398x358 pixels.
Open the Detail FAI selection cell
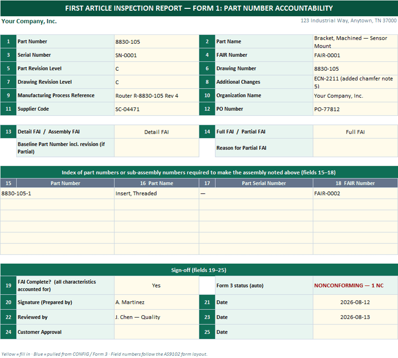coord(157,132)
